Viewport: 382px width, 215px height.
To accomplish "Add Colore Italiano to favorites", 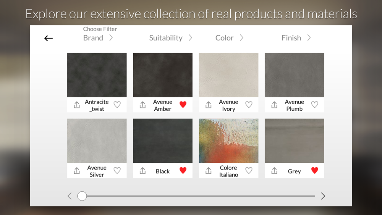I will pos(249,170).
